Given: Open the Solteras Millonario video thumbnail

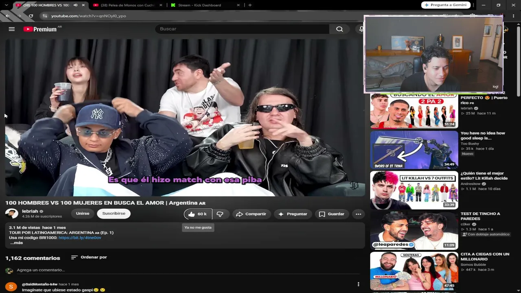Looking at the screenshot, I should click(414, 271).
